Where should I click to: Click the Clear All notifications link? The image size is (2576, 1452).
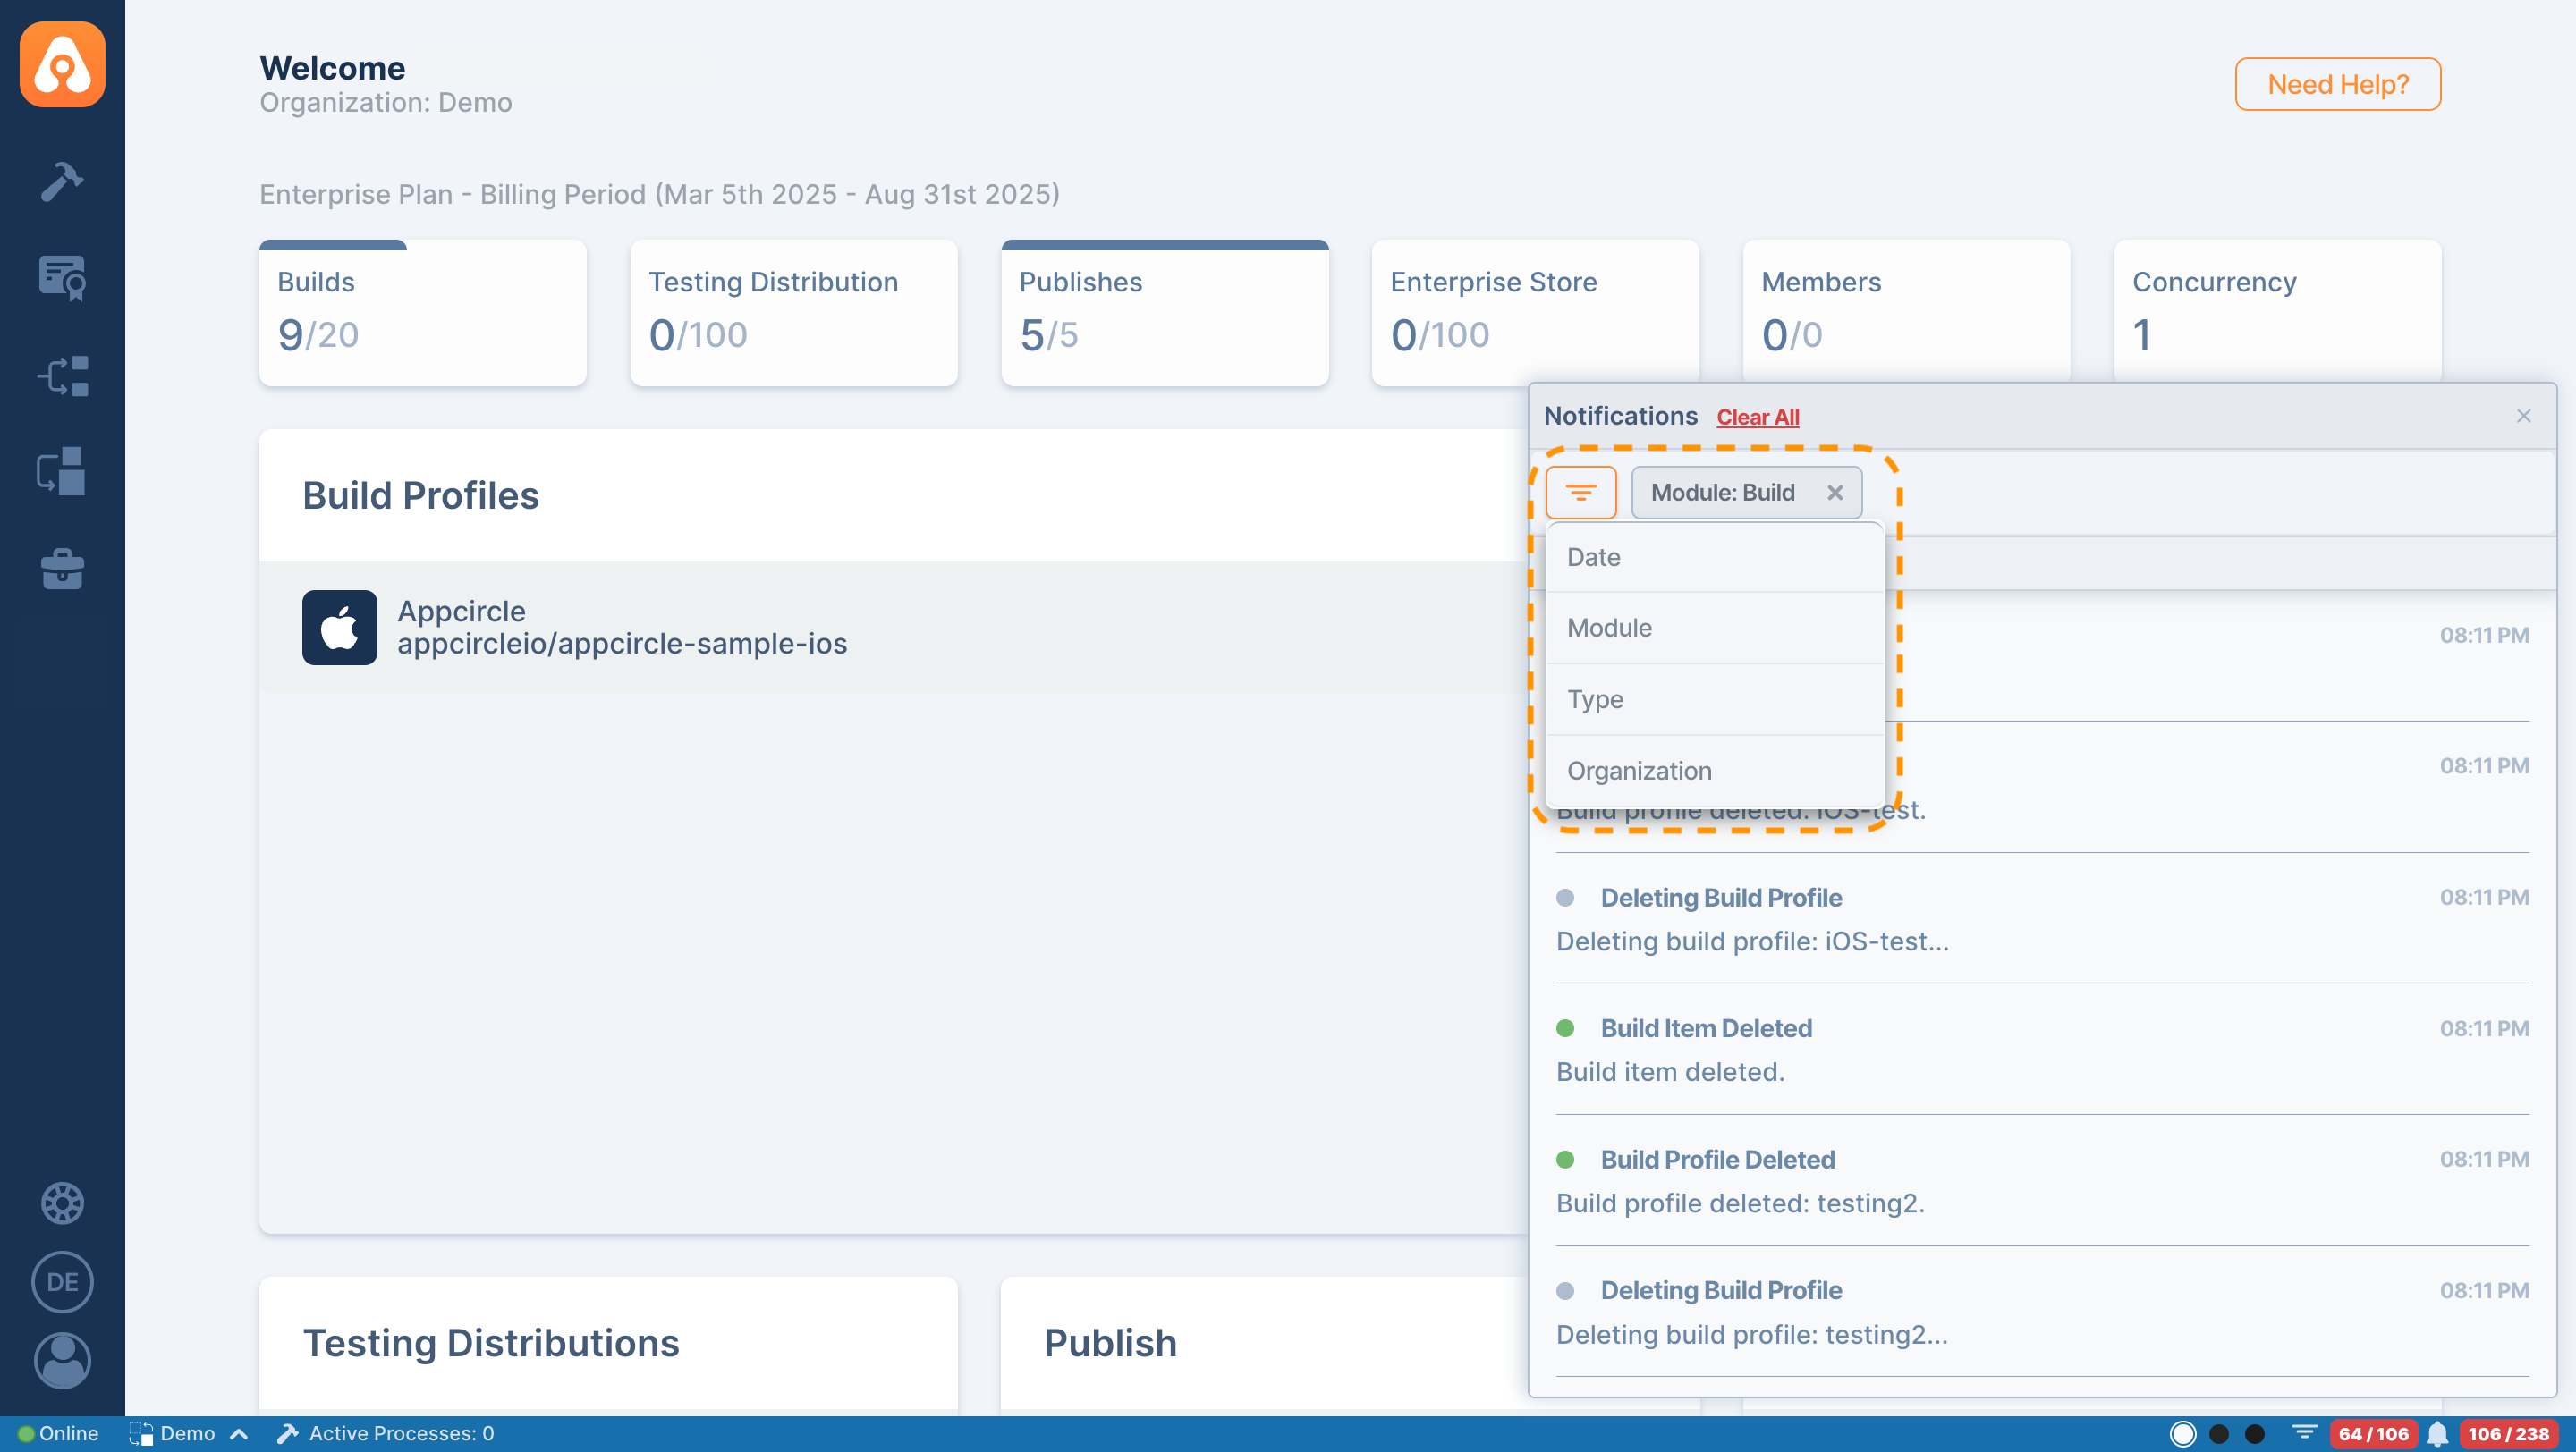[x=1757, y=417]
